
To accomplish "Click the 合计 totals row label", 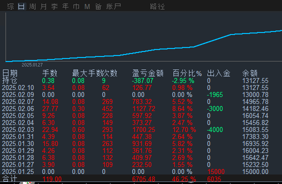I will coord(9,179).
